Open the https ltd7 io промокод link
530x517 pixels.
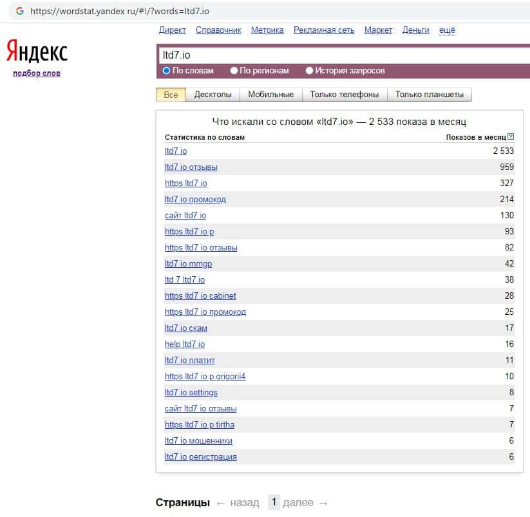click(x=205, y=312)
